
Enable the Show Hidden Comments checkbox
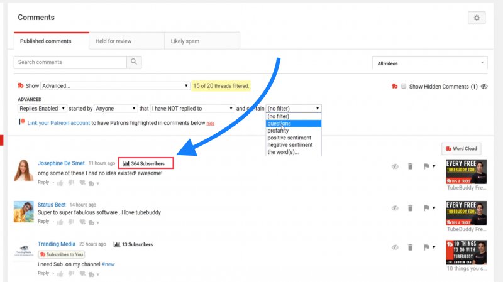coord(404,87)
